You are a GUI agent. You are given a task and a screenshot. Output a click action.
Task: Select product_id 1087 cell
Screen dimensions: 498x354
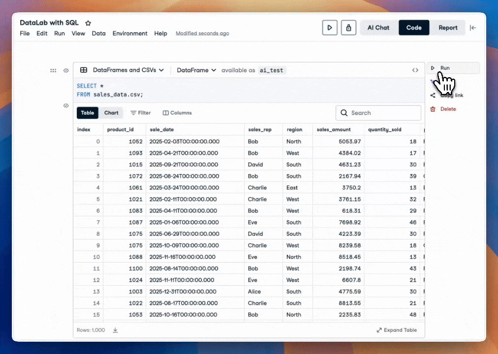tap(124, 222)
